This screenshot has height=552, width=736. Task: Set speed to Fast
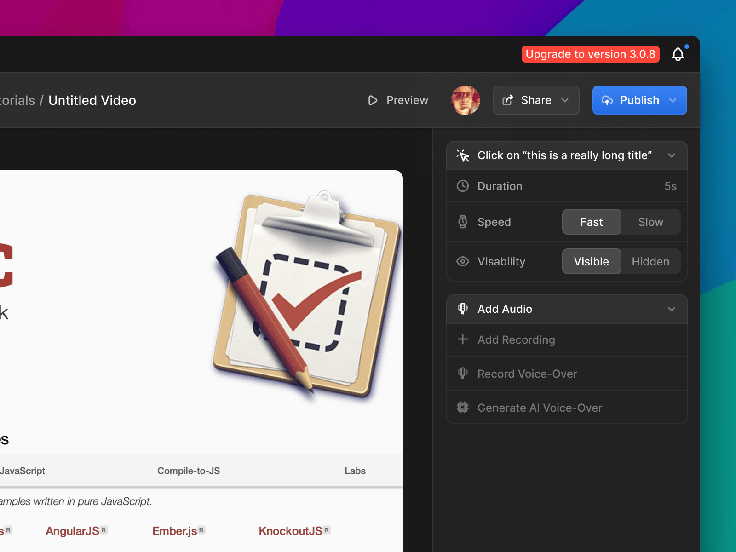click(592, 222)
